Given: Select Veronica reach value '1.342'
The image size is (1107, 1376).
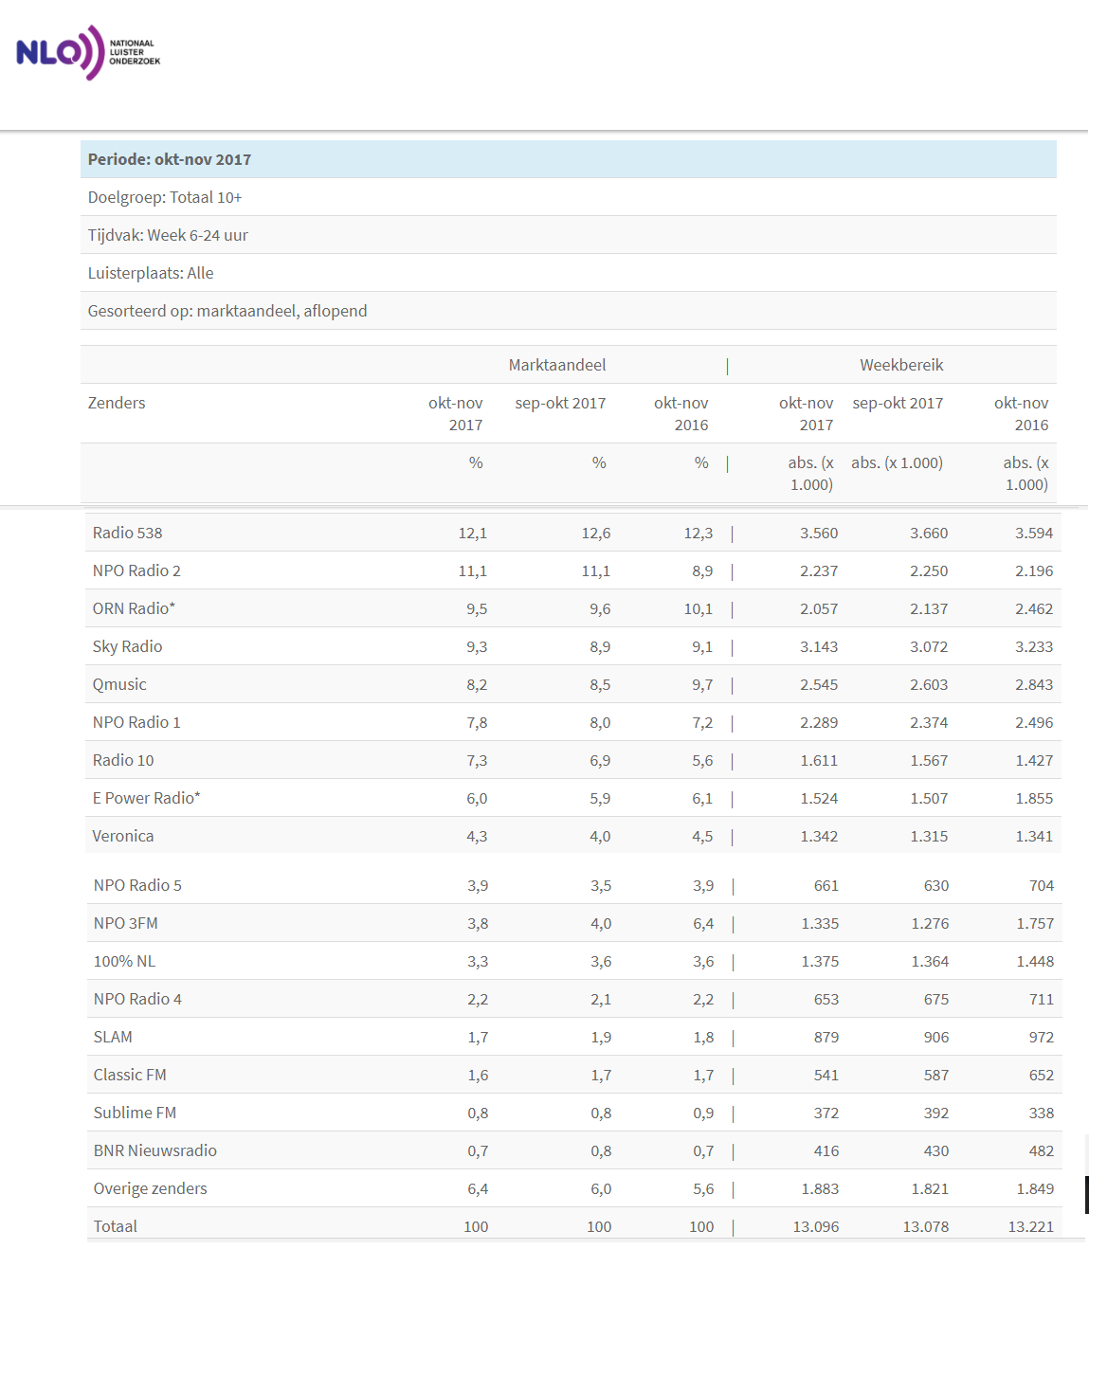Looking at the screenshot, I should pyautogui.click(x=819, y=836).
